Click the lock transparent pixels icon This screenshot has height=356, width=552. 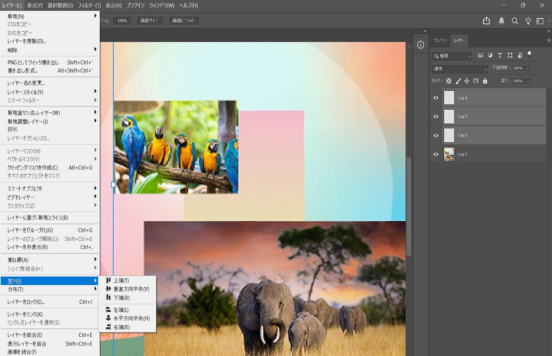point(448,81)
